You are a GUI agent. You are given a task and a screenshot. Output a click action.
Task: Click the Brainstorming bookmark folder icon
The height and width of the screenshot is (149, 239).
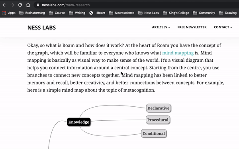point(22,13)
